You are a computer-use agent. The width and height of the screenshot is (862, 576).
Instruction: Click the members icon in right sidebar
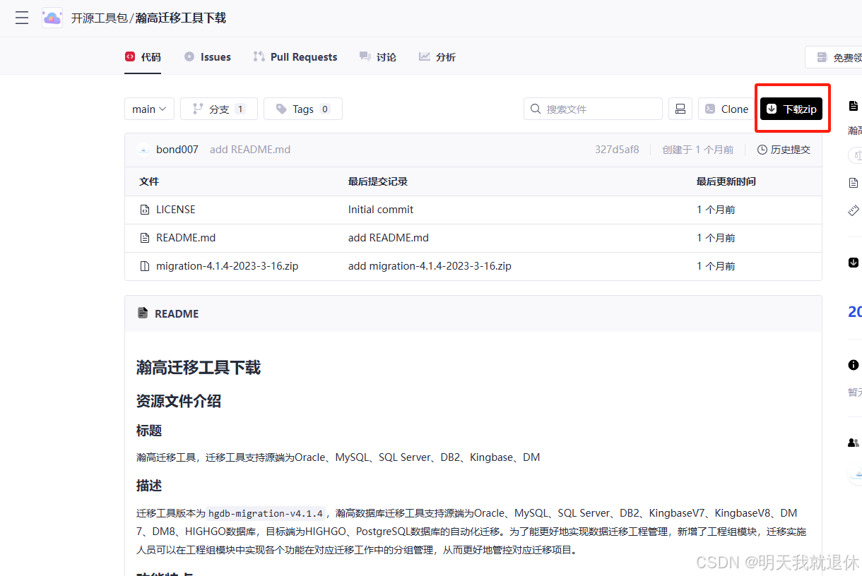(x=854, y=443)
